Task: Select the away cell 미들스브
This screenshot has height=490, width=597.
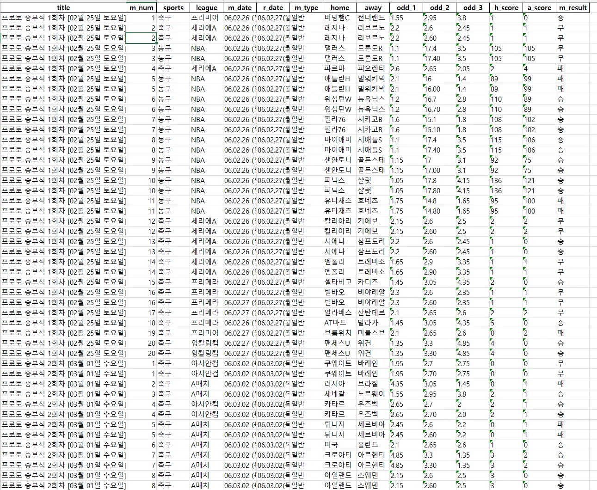Action: pos(373,333)
